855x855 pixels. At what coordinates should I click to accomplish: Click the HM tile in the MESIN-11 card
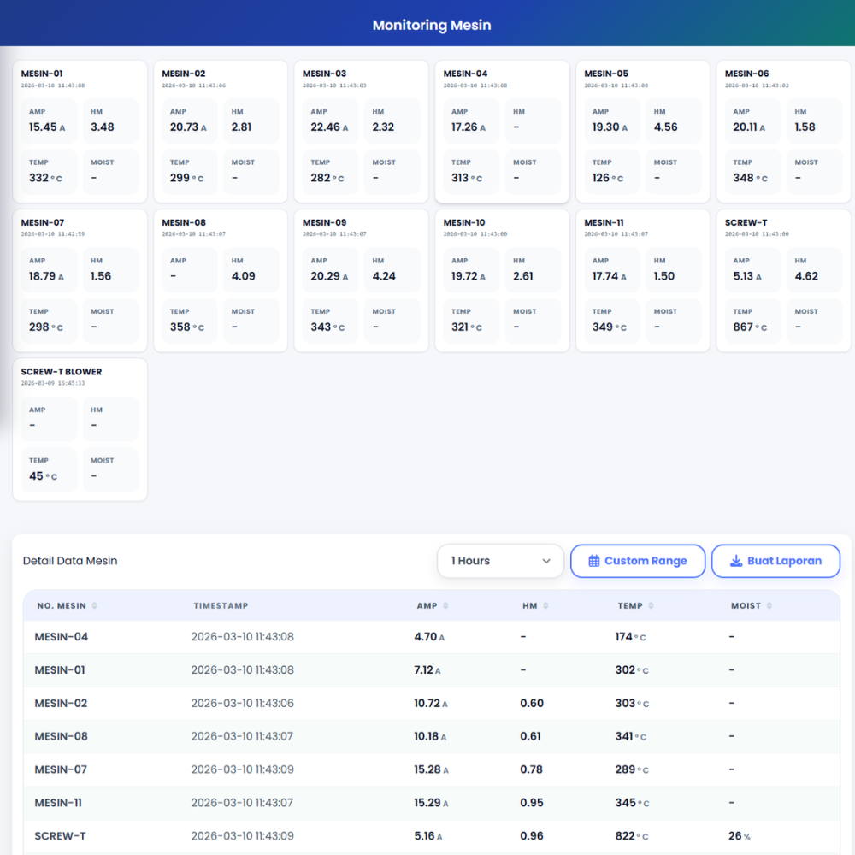click(673, 270)
